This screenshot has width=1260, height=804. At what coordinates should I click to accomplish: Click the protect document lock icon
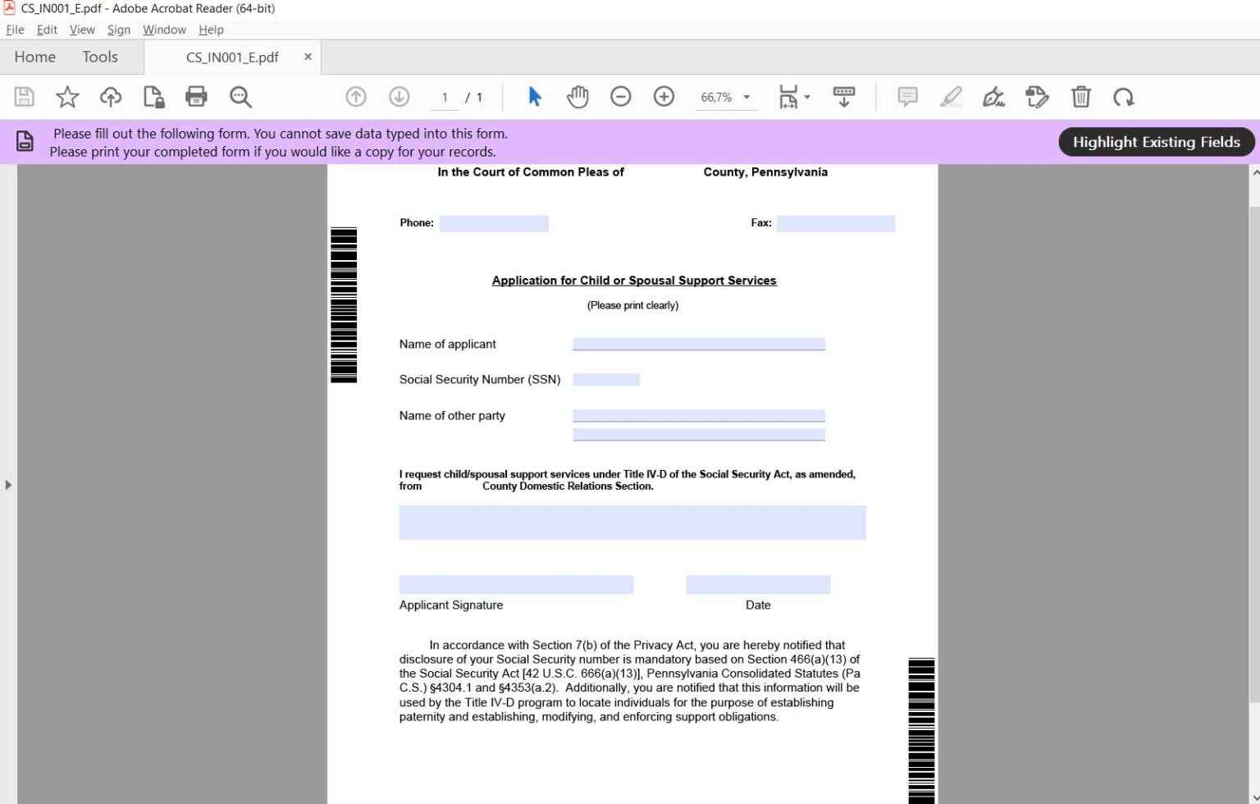pyautogui.click(x=153, y=97)
